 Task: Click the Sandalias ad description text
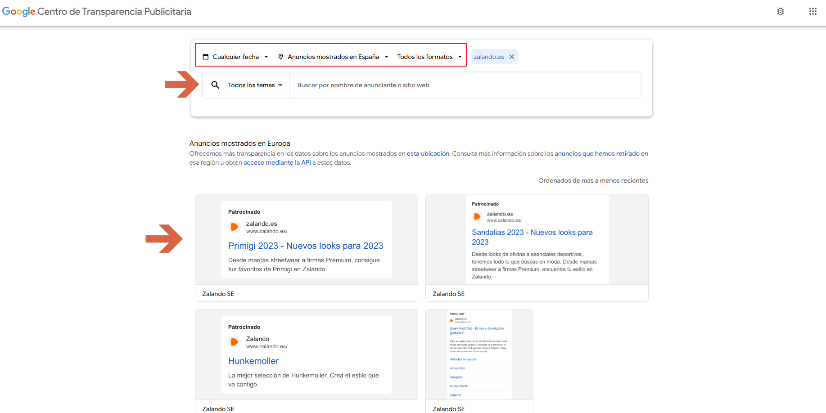click(534, 265)
